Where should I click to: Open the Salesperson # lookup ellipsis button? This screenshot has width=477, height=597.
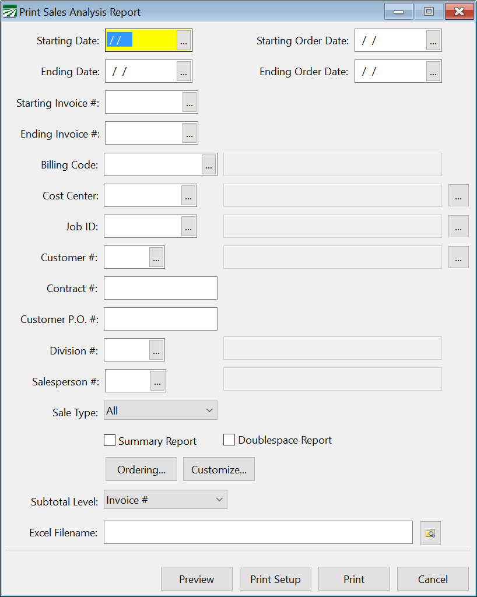[x=157, y=381]
